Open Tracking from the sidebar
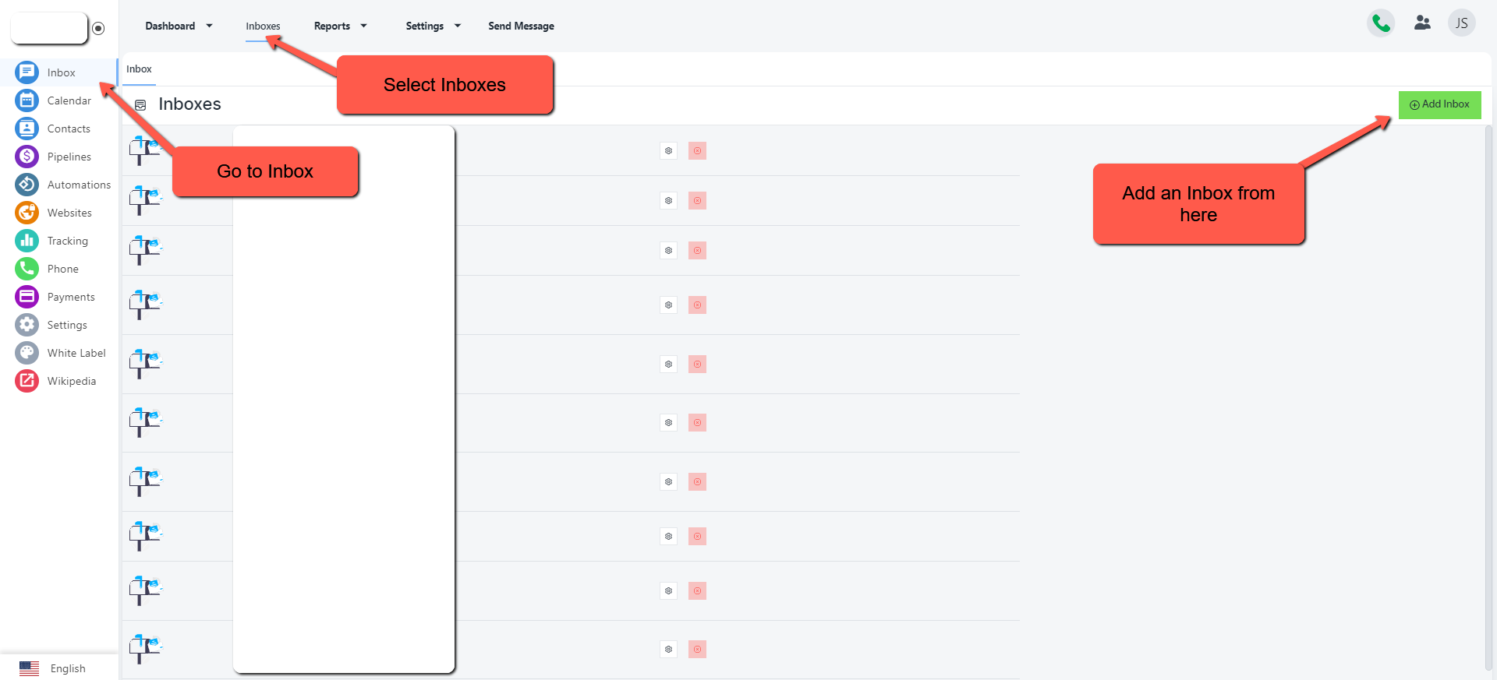Screen dimensions: 1497x680 point(67,241)
